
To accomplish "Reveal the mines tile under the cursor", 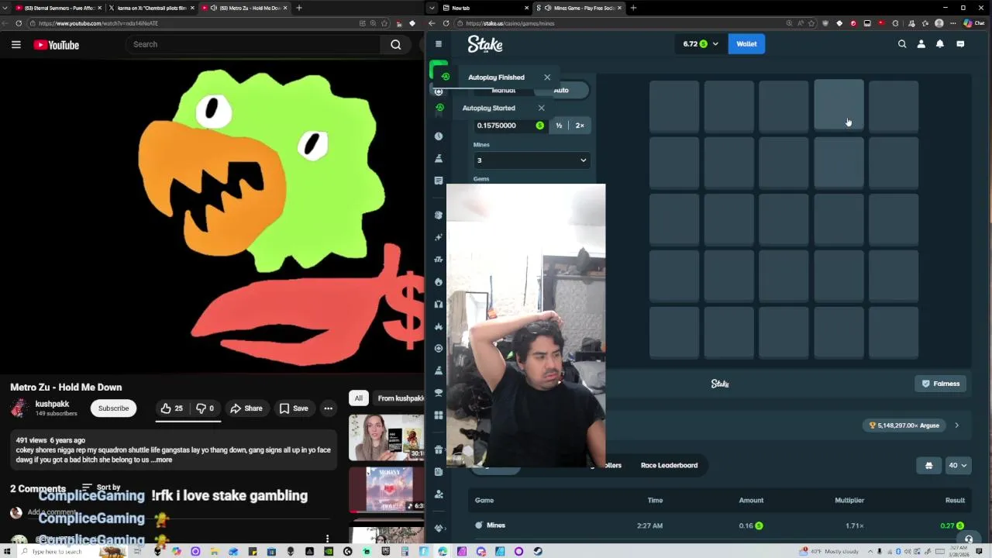I will click(x=839, y=105).
